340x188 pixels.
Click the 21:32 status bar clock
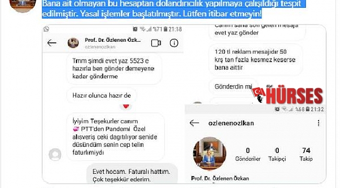tap(317, 109)
